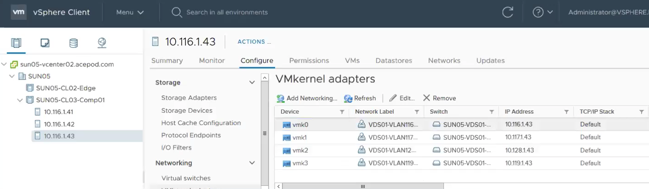Viewport: 649px width, 189px height.
Task: Select host 10.116.1.41 in tree
Action: [59, 112]
